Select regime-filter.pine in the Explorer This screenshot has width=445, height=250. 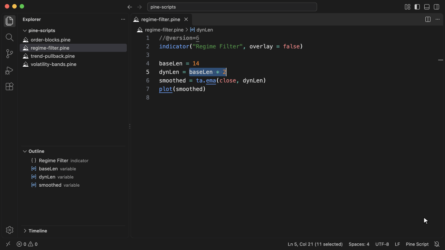tap(73, 48)
